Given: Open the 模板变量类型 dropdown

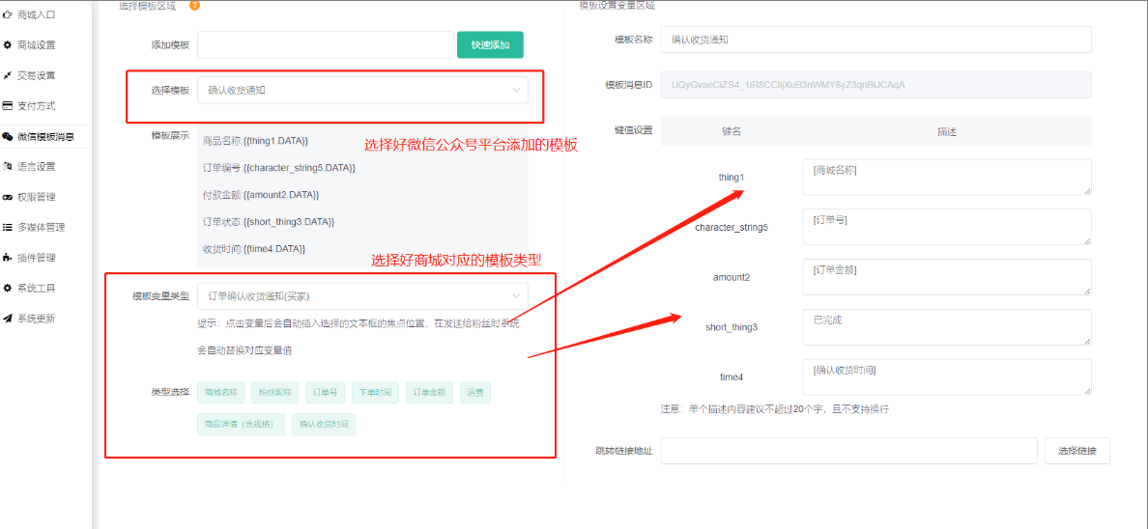Looking at the screenshot, I should (x=362, y=295).
